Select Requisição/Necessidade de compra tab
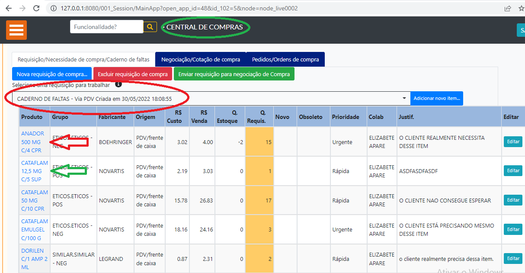The image size is (525, 273). point(83,60)
